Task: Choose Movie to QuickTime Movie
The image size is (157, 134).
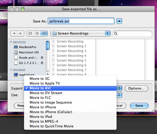Action: pyautogui.click(x=70, y=126)
